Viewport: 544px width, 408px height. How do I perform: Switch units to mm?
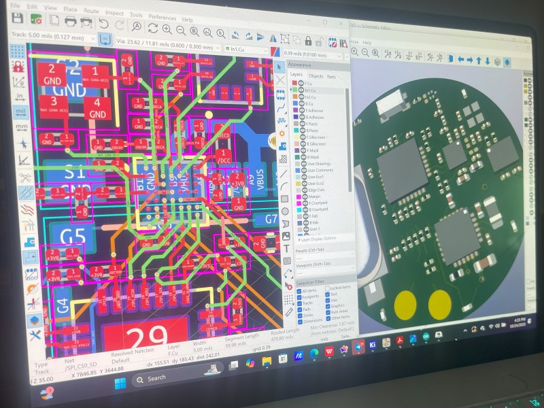click(x=22, y=128)
